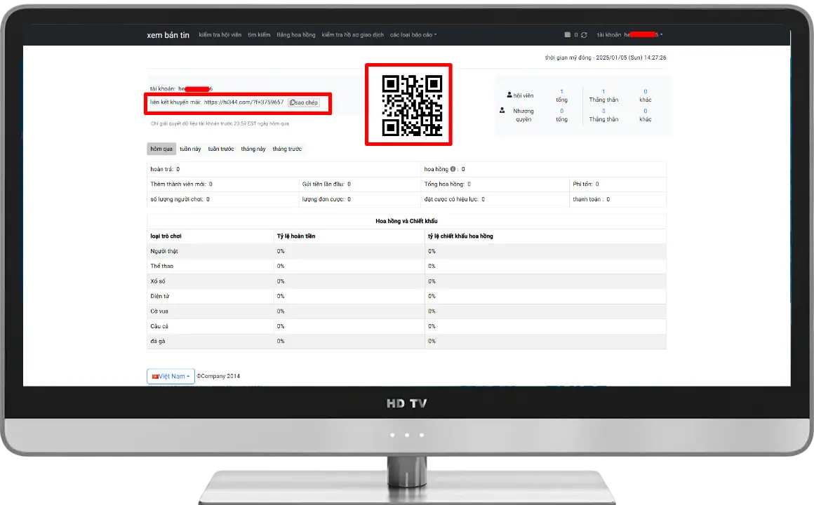Click hội viên khác count 0
Viewport: 814px width, 505px height.
[x=646, y=91]
